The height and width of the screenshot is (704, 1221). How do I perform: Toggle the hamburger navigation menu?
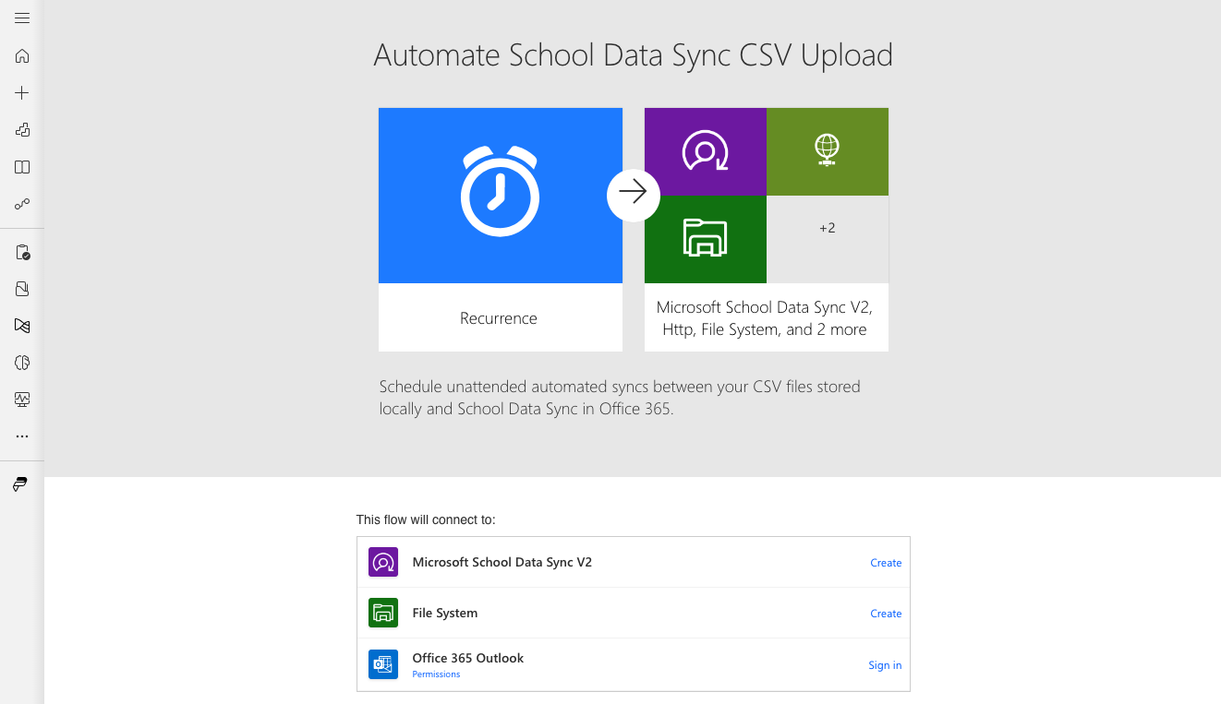tap(22, 18)
